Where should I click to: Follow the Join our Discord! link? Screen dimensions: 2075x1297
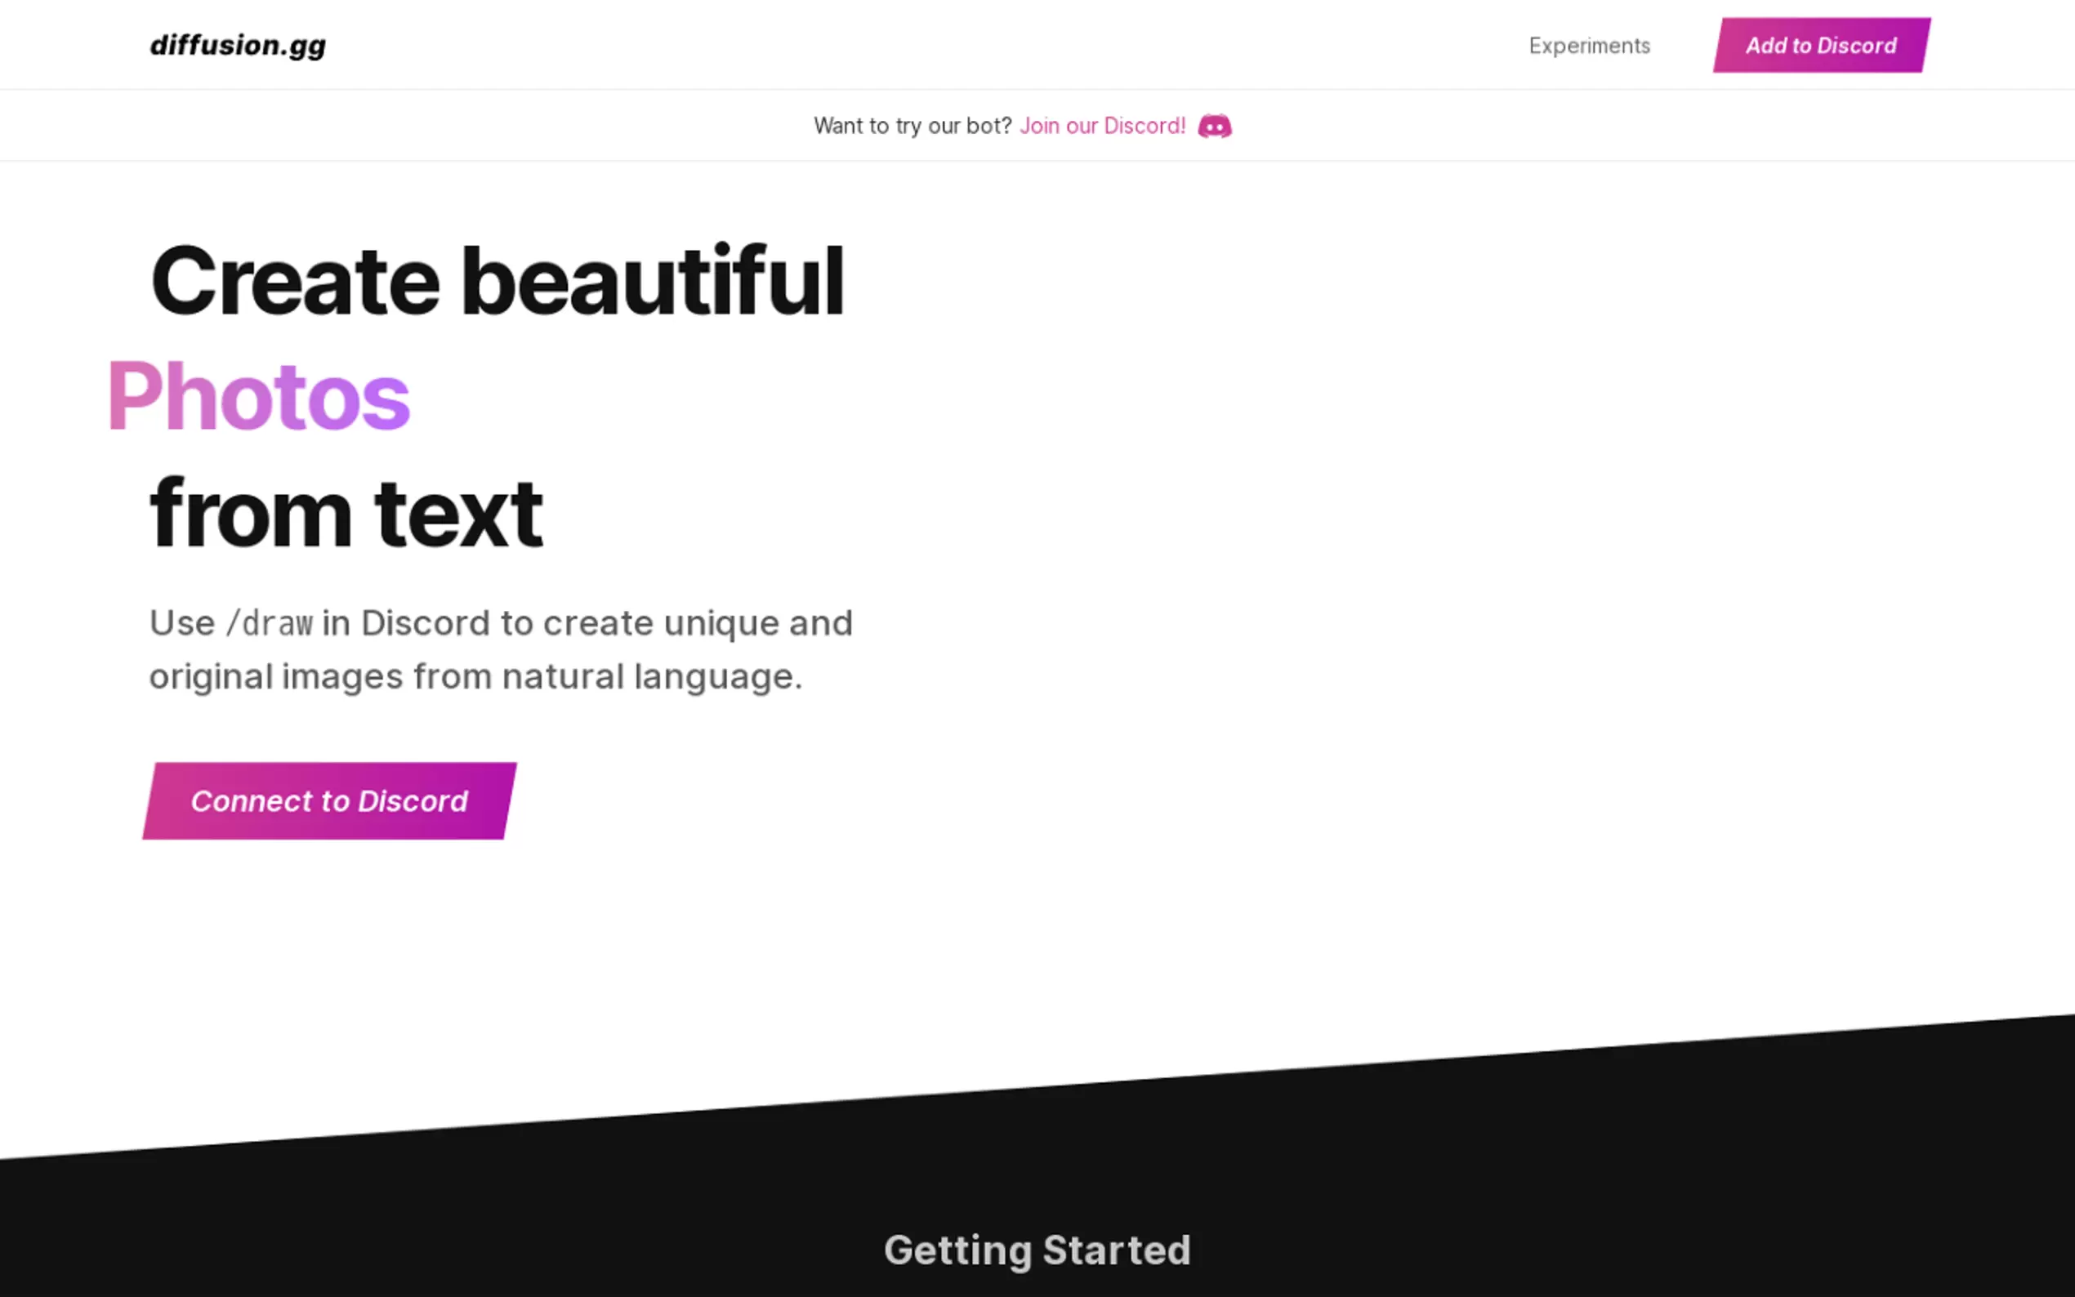1102,126
